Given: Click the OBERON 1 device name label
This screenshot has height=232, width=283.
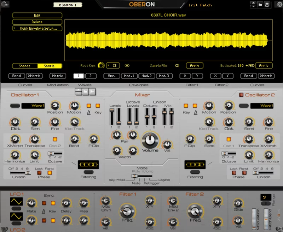Looking at the screenshot, I should coord(68,5).
